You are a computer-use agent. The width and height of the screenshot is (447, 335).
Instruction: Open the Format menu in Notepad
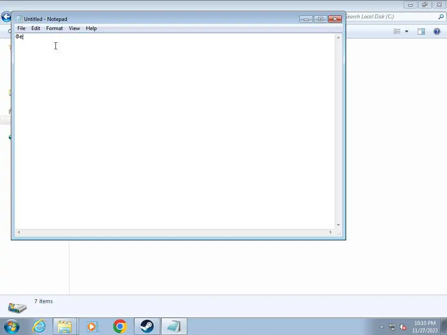coord(55,28)
